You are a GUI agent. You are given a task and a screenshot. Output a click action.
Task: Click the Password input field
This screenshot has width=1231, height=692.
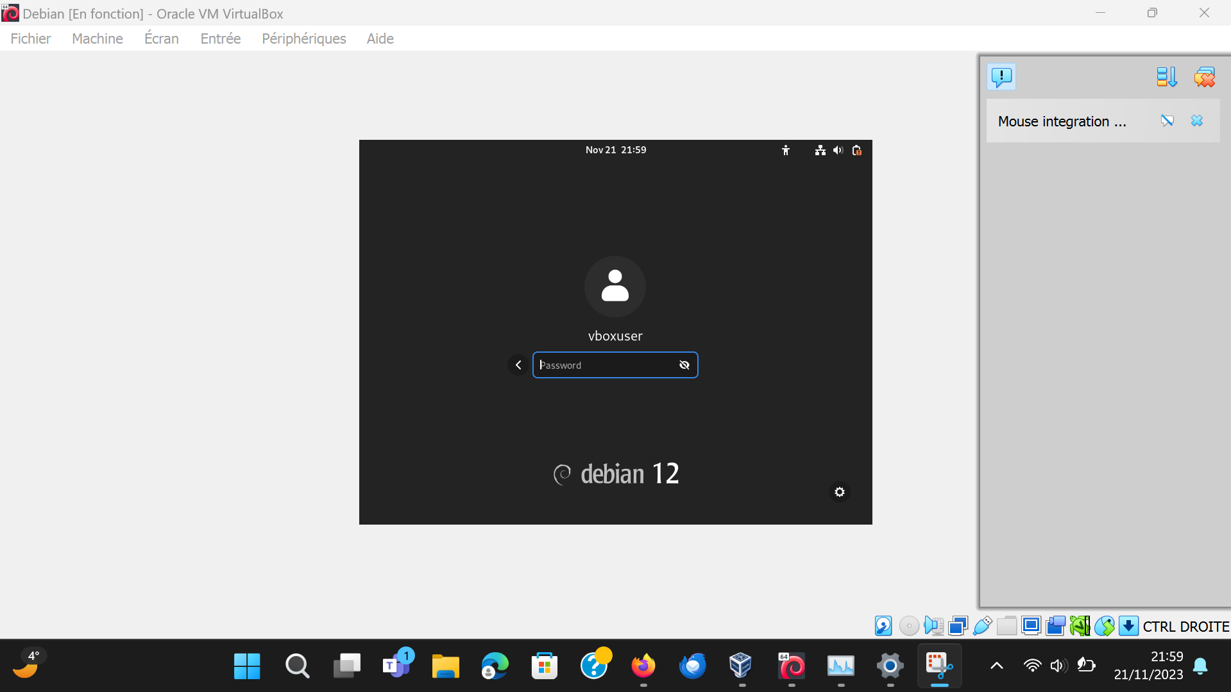click(x=615, y=365)
